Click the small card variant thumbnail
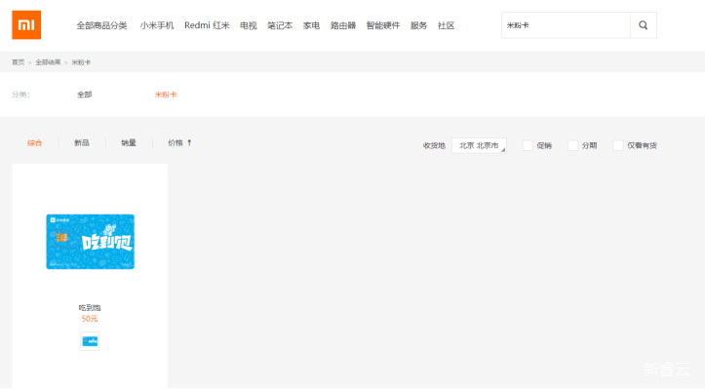 [x=90, y=341]
